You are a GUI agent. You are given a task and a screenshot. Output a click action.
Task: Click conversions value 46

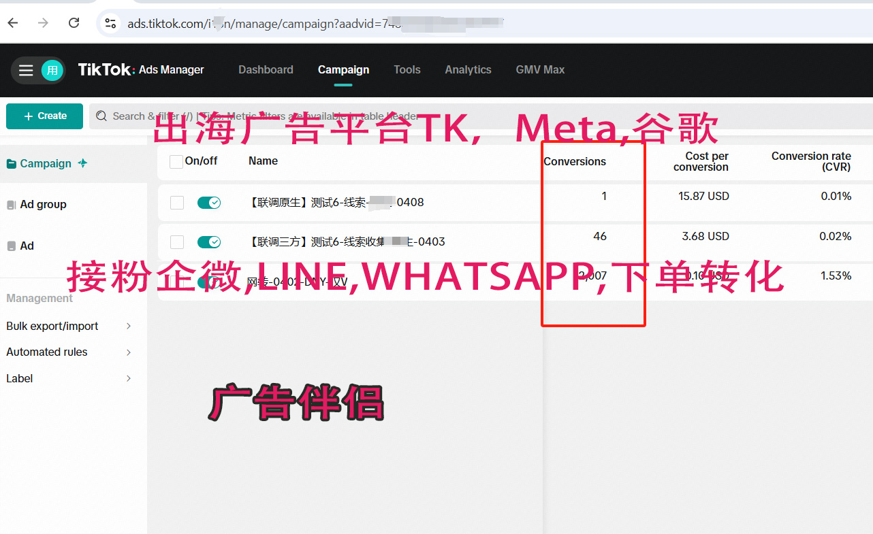tap(600, 236)
